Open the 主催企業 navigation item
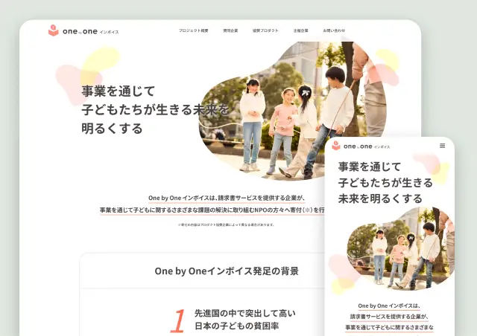The height and width of the screenshot is (336, 477). click(300, 30)
